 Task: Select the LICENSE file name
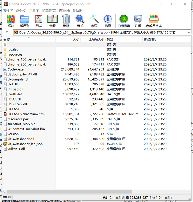click(x=14, y=109)
